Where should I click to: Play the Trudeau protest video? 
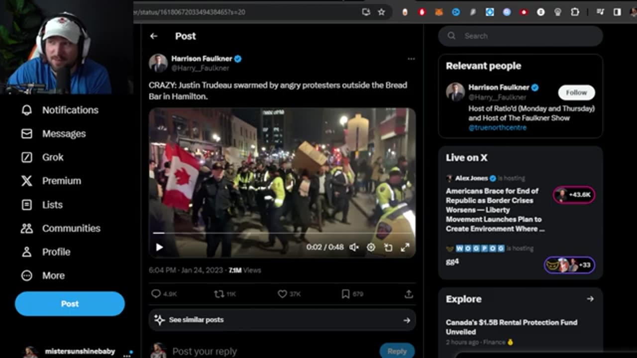(x=159, y=247)
